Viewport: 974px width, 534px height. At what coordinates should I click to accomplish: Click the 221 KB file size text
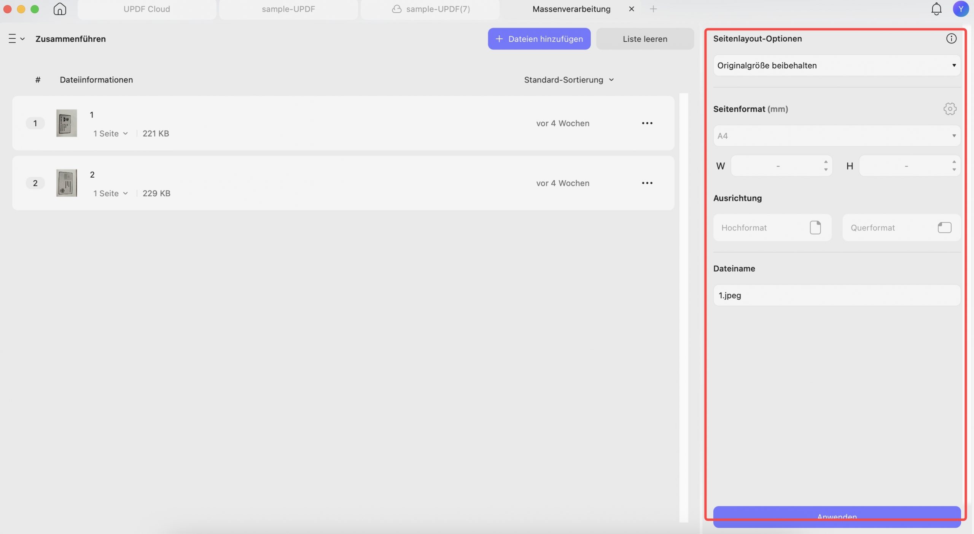coord(156,133)
